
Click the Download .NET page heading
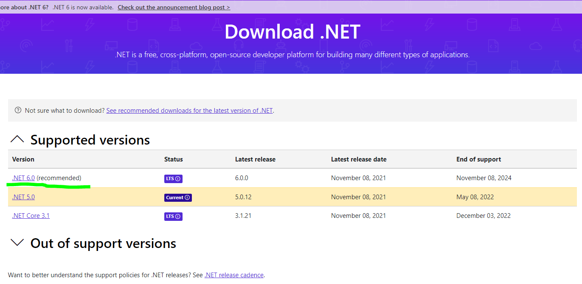[292, 32]
